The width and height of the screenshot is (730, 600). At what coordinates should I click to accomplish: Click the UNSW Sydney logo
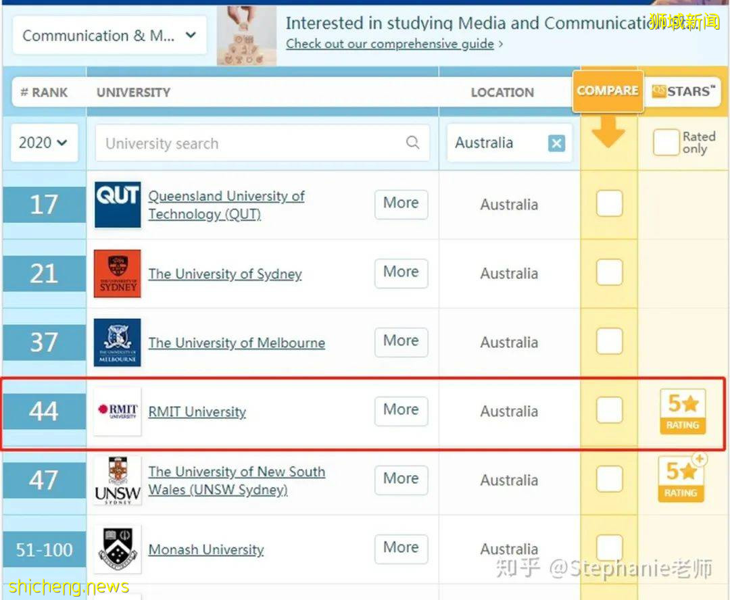tap(118, 480)
